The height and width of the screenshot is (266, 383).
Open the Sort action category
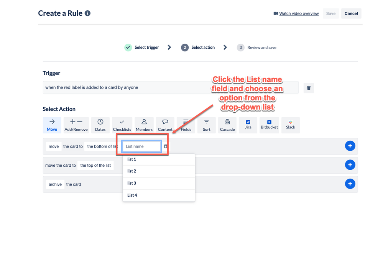coord(206,125)
